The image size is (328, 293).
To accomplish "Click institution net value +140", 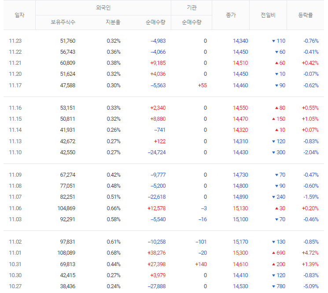I will click(201, 264).
